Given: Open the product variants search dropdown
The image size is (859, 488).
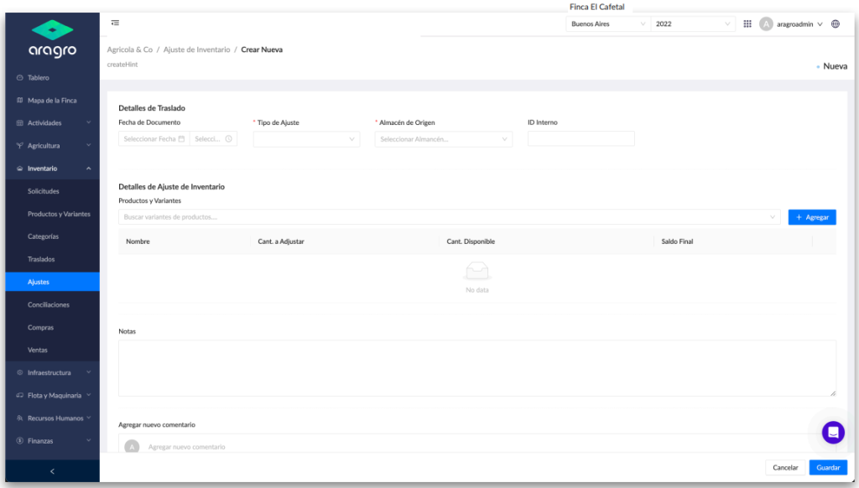Looking at the screenshot, I should (450, 217).
